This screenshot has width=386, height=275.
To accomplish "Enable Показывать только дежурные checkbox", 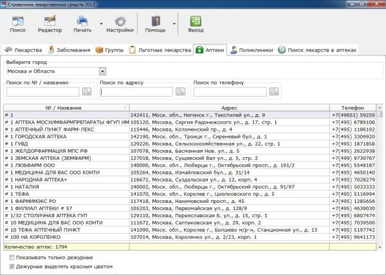I will (x=12, y=258).
